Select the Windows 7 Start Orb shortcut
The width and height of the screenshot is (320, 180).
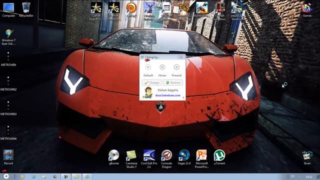pos(8,36)
